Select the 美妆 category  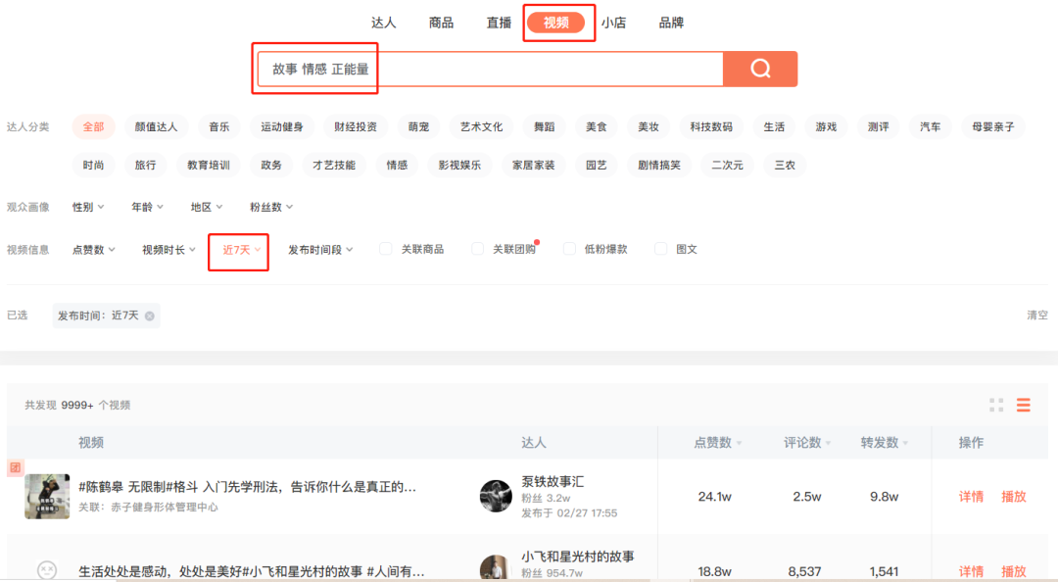coord(649,127)
